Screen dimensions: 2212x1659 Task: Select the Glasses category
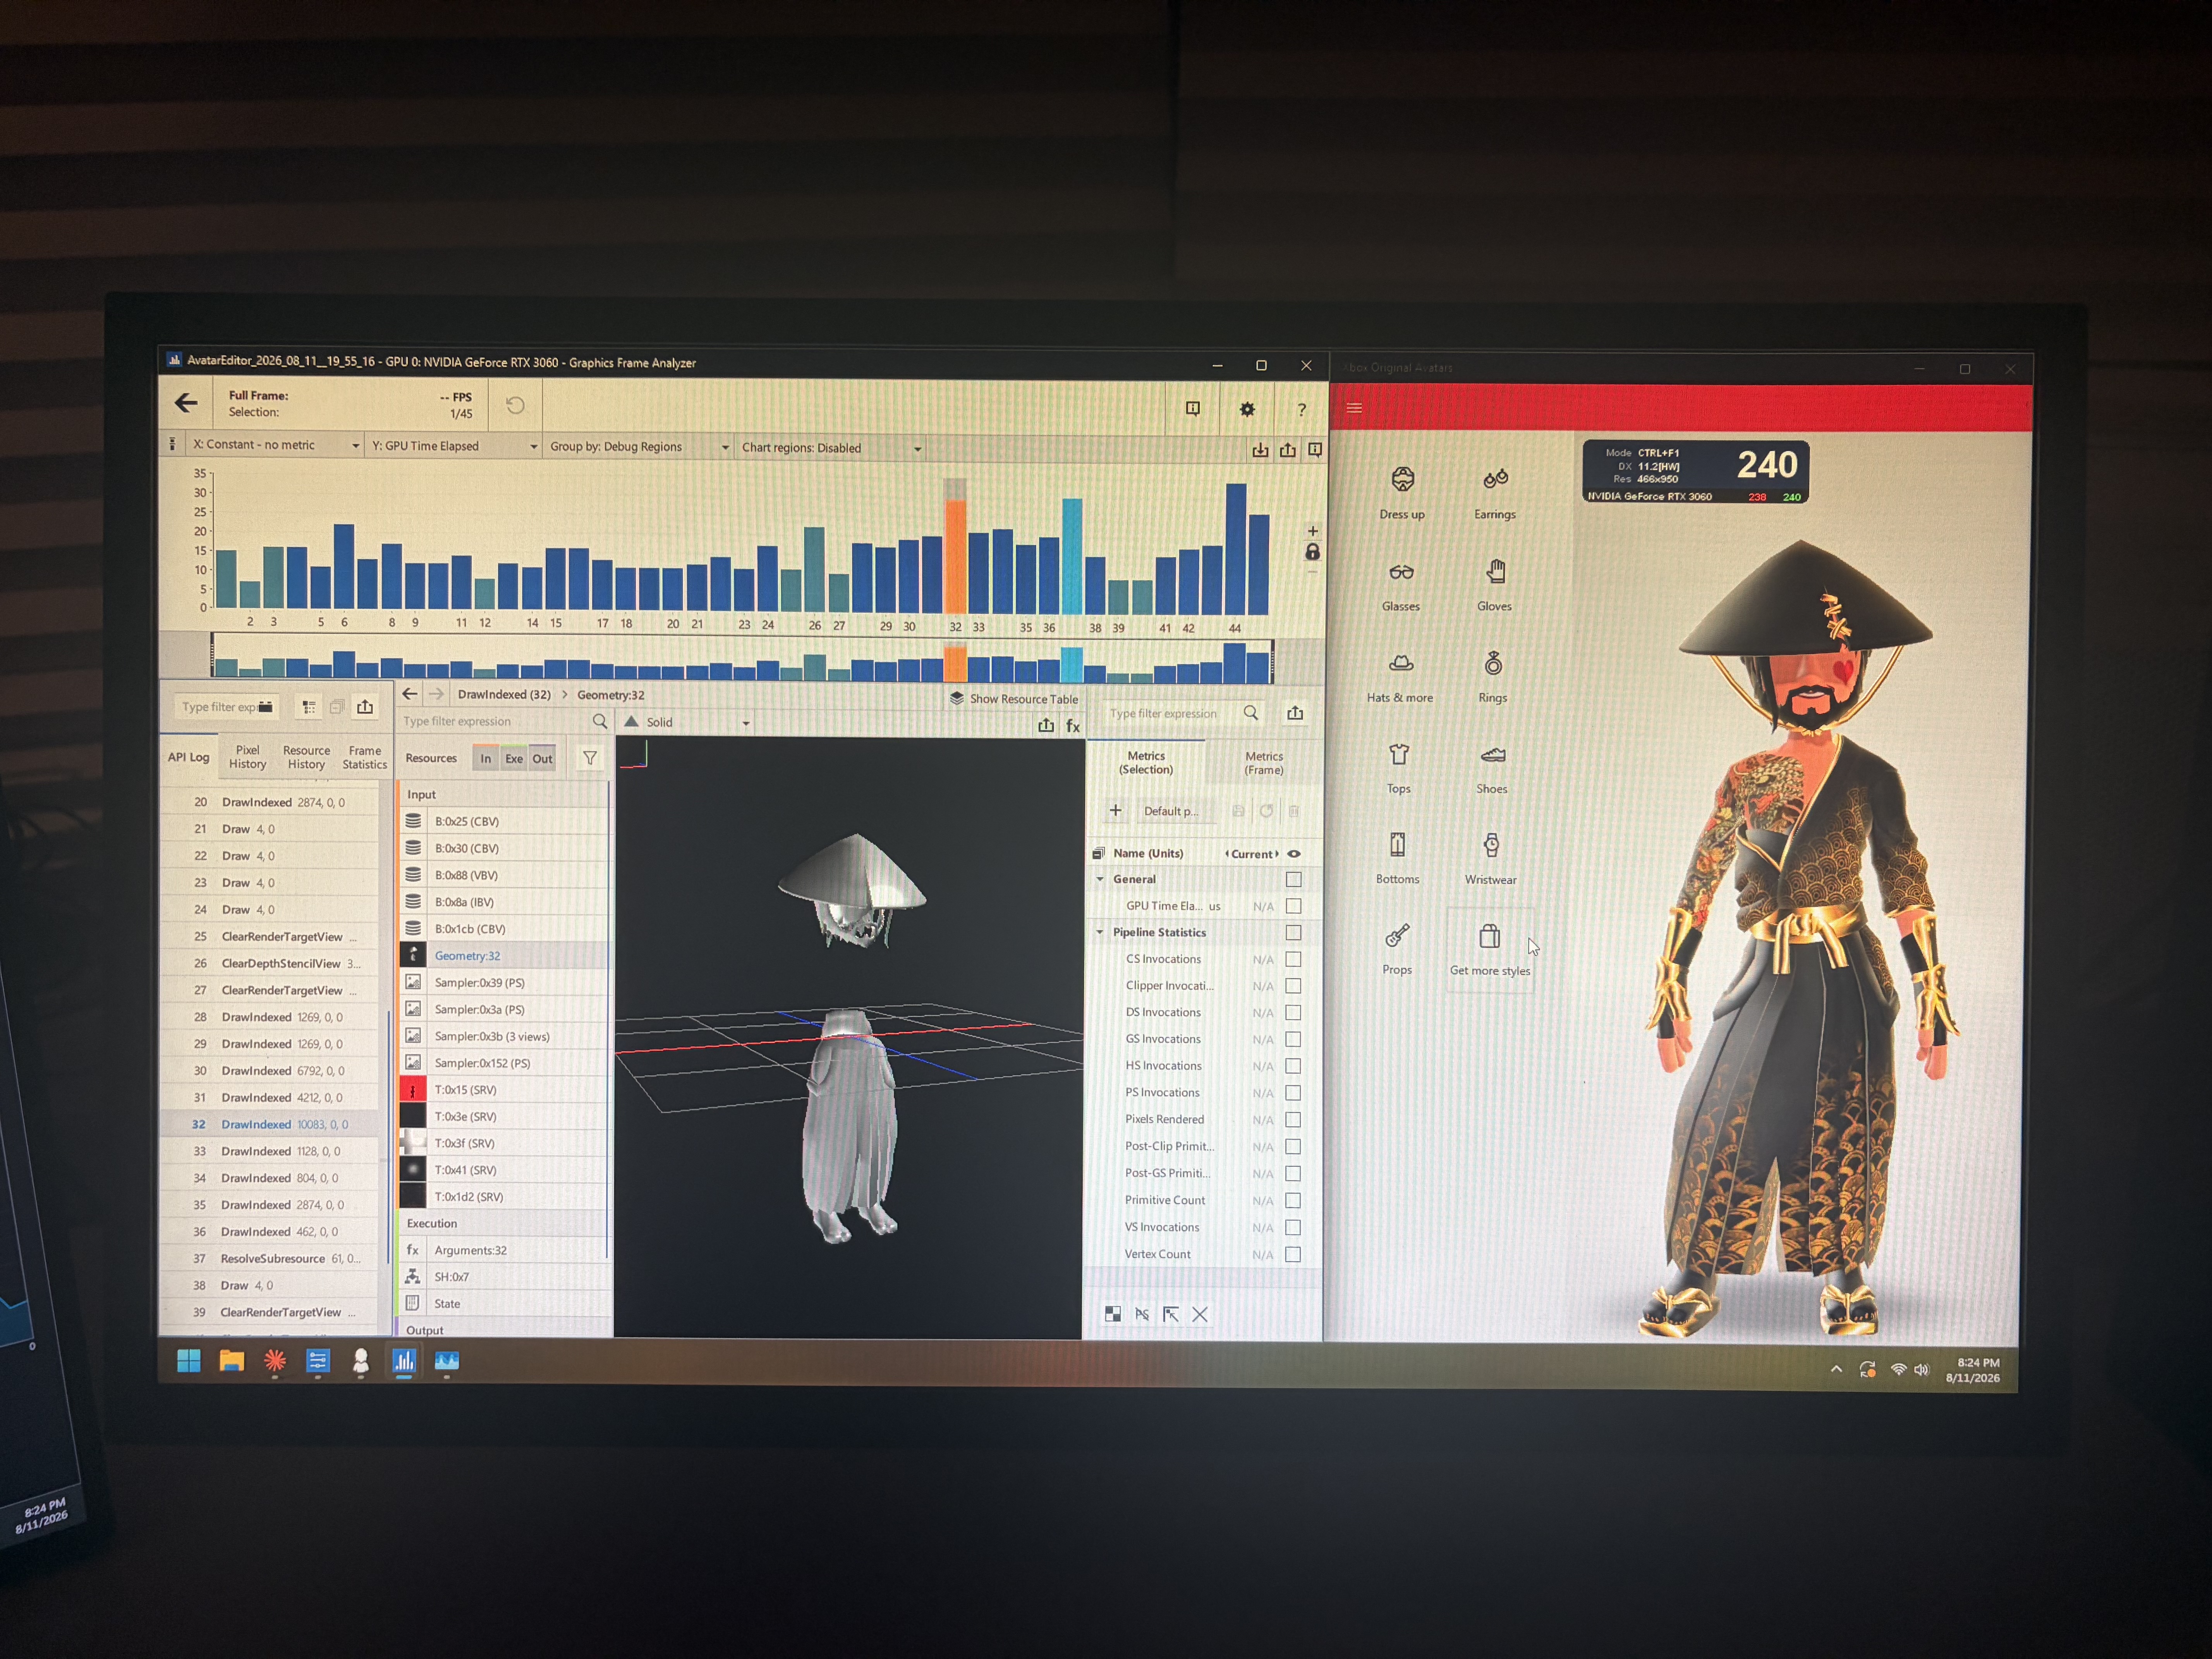pos(1401,585)
